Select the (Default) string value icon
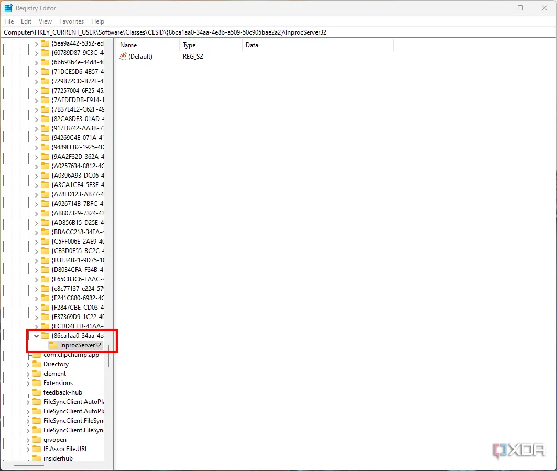 (123, 56)
